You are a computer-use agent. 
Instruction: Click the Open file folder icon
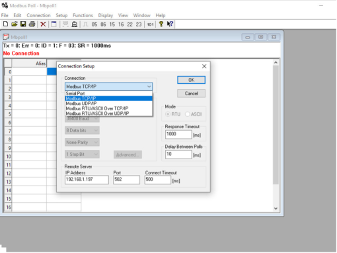click(x=15, y=24)
